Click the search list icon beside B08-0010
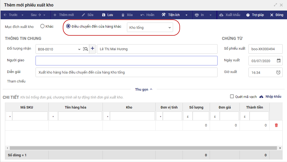 85,49
